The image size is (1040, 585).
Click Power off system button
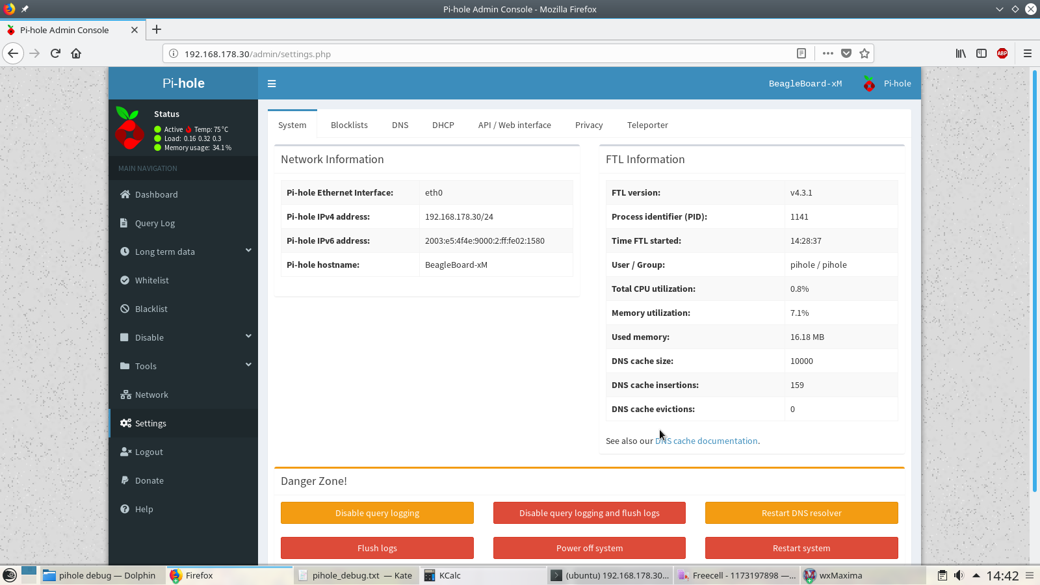tap(590, 548)
